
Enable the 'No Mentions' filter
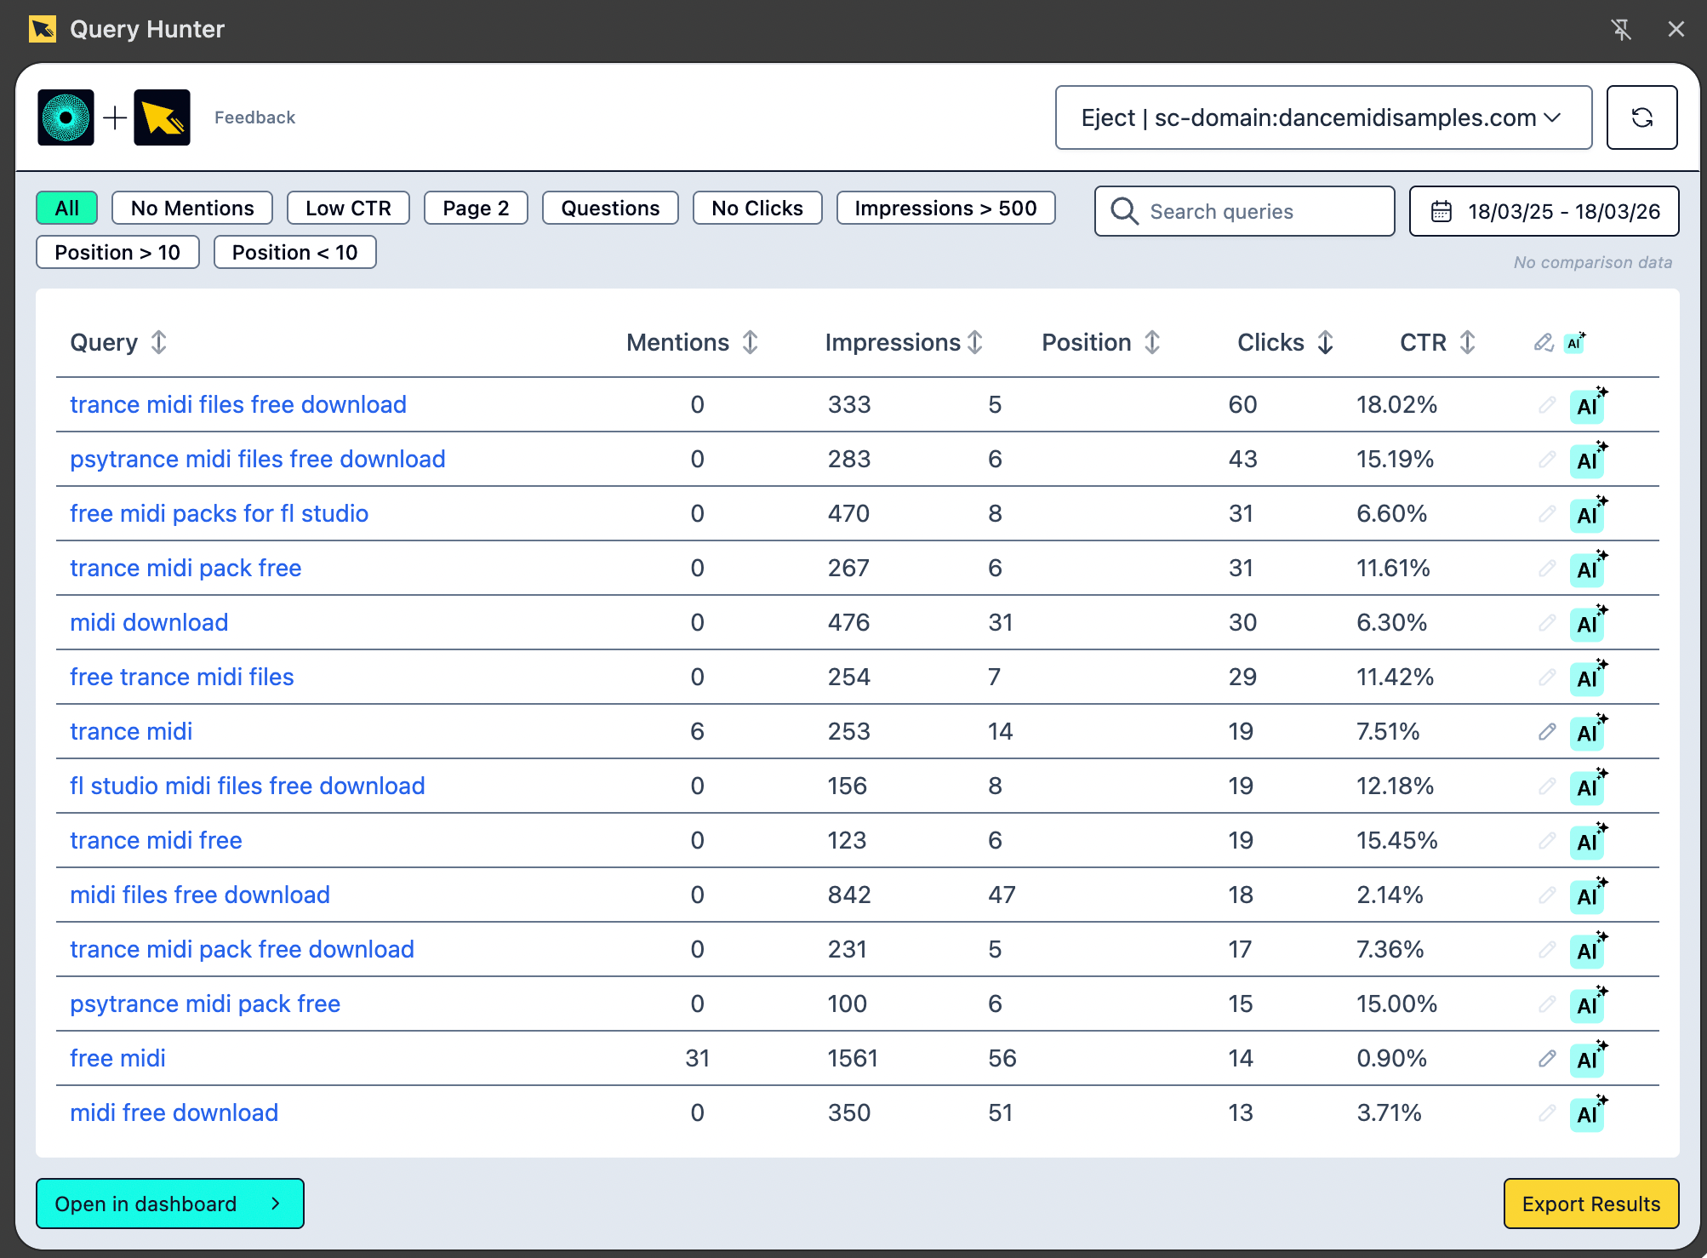[191, 208]
